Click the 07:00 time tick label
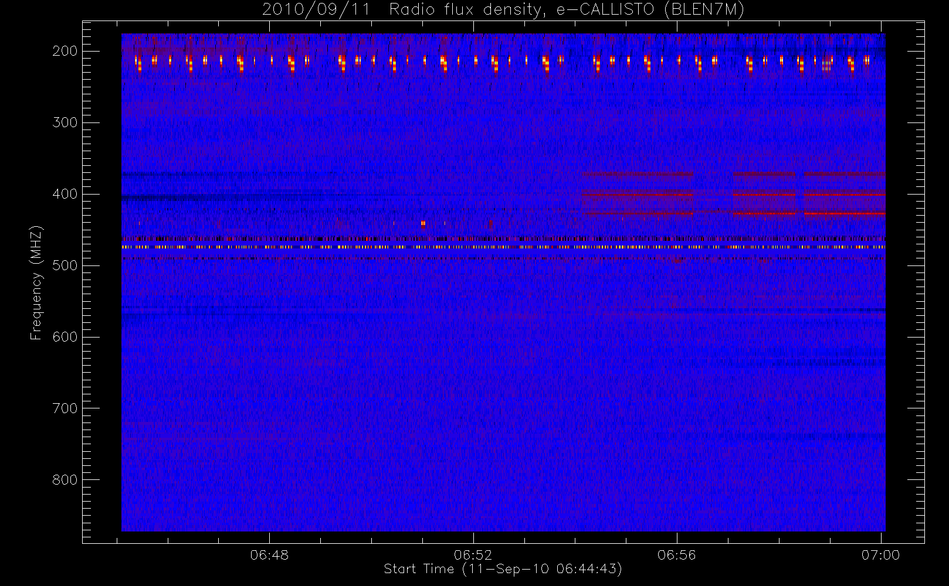Image resolution: width=949 pixels, height=586 pixels. (880, 555)
